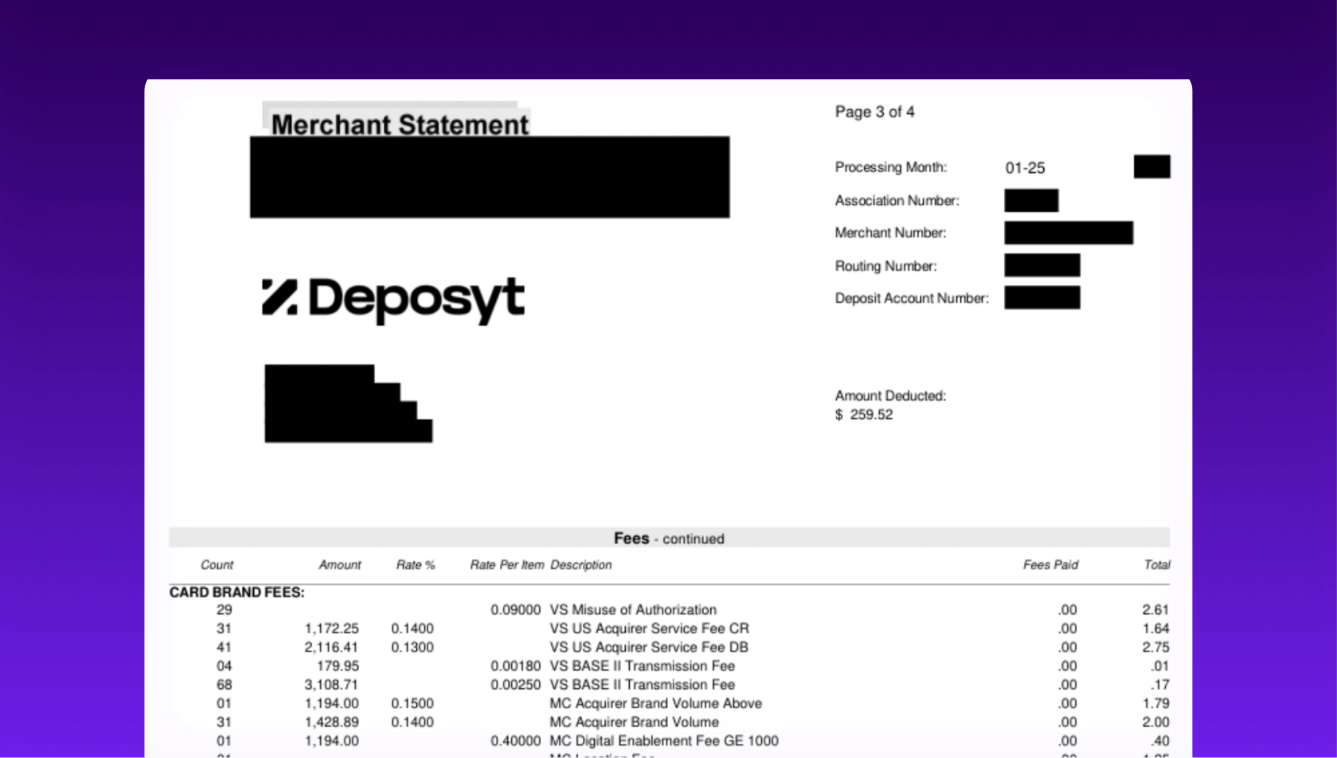Click the rate per item "0.40000"
This screenshot has width=1337, height=758.
515,741
